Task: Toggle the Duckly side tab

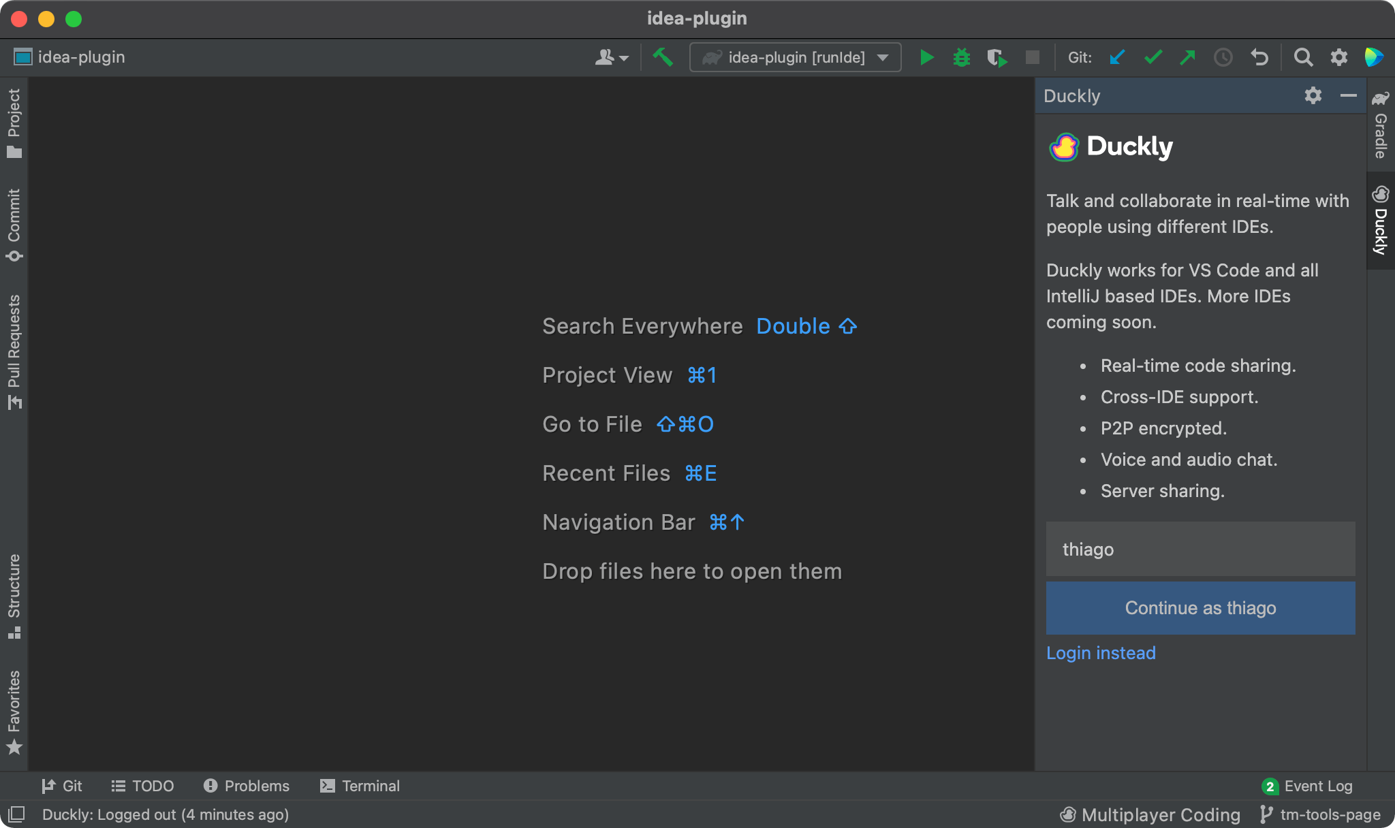Action: 1381,221
